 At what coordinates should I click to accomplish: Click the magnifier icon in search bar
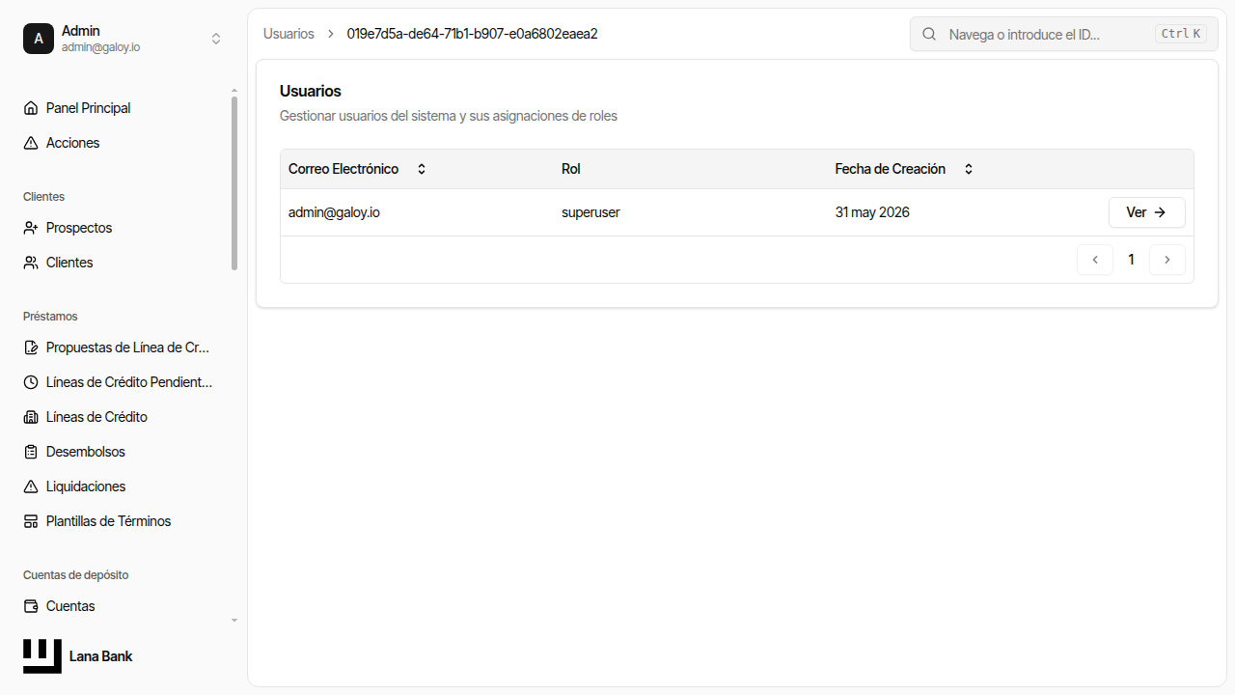click(929, 34)
